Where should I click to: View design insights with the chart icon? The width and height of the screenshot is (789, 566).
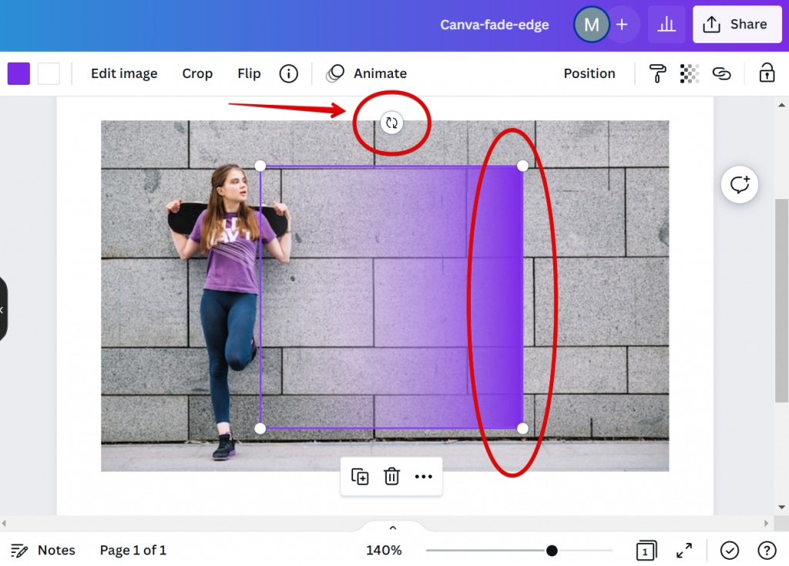click(x=666, y=24)
